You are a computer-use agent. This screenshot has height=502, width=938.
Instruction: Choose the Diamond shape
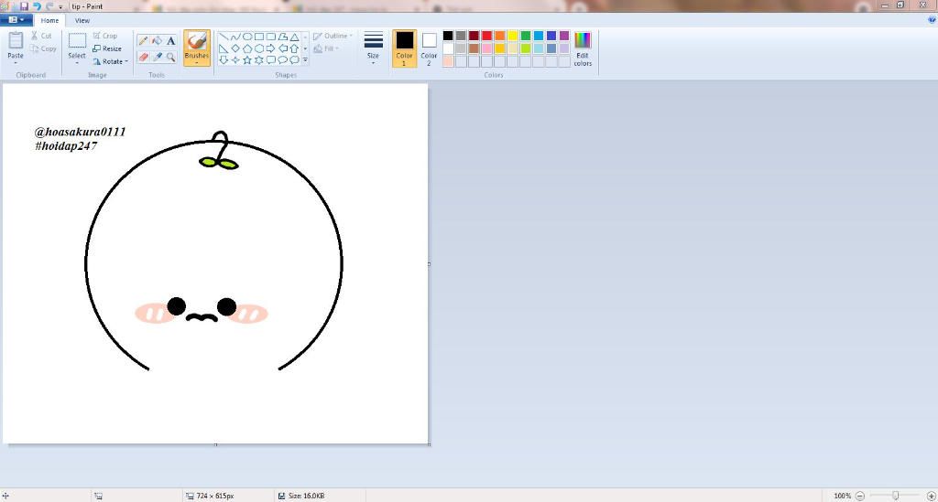(235, 48)
